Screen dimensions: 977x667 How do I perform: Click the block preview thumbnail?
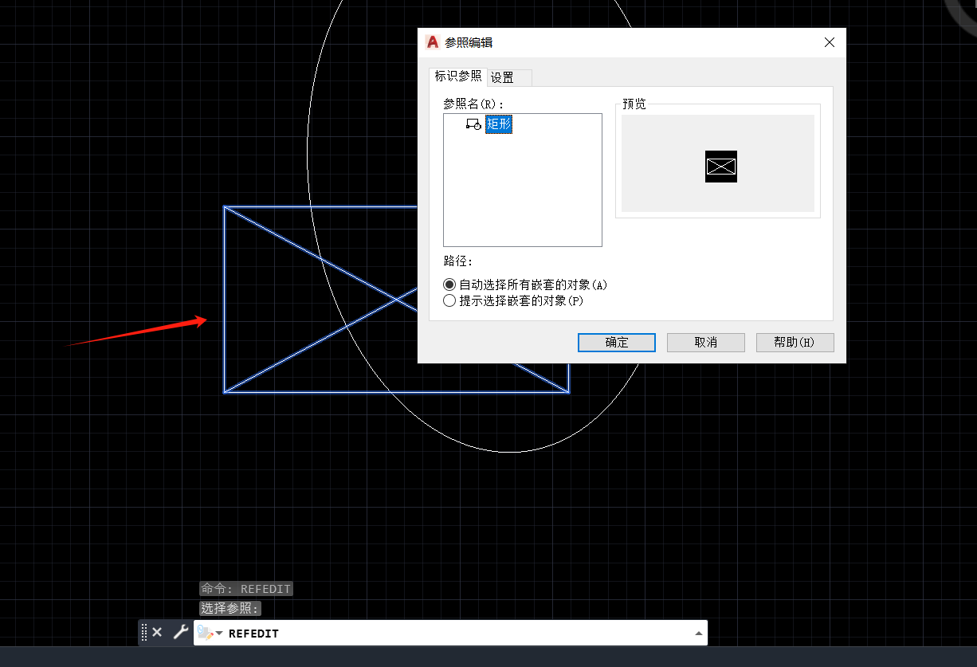pos(720,167)
